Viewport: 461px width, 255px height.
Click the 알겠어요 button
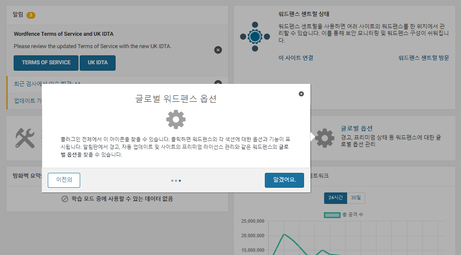click(284, 180)
